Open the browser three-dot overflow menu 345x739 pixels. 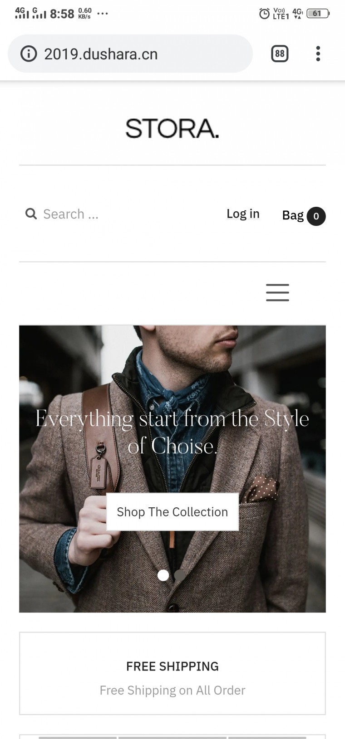318,54
